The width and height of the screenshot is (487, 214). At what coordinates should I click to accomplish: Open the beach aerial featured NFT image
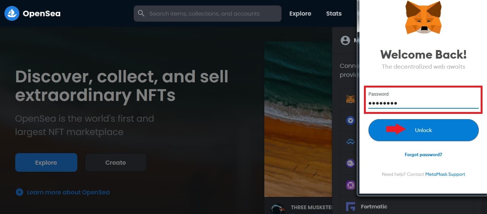click(x=298, y=119)
